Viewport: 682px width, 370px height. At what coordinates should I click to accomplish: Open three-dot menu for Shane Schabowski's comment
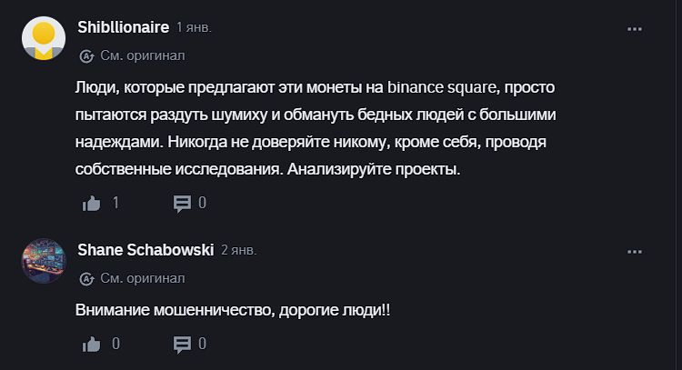pos(636,251)
